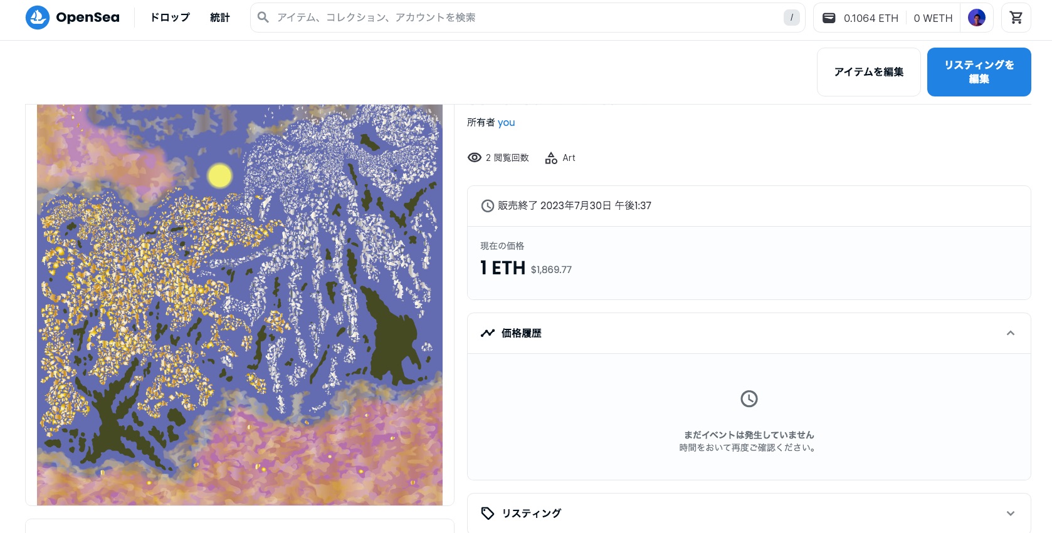This screenshot has height=533, width=1052.
Task: Click the OpenSea ship logo icon
Action: coord(38,18)
